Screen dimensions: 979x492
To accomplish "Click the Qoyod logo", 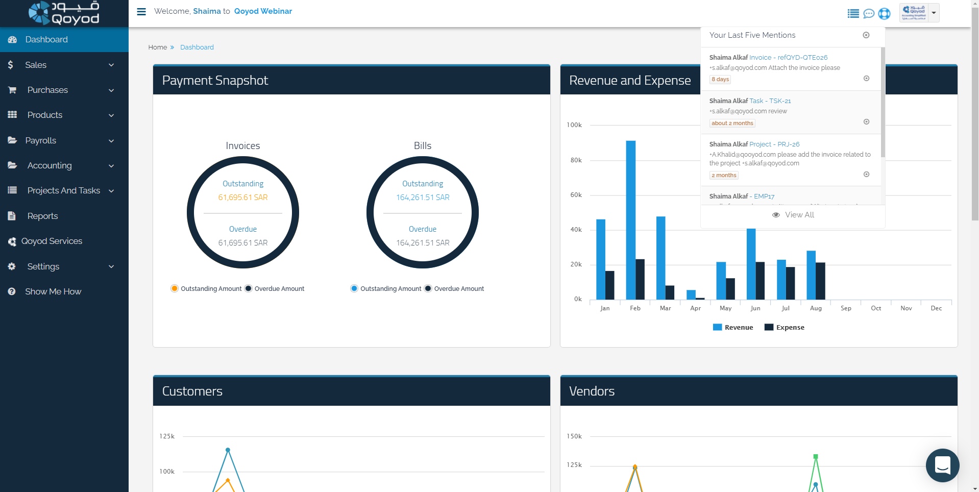I will [x=64, y=13].
